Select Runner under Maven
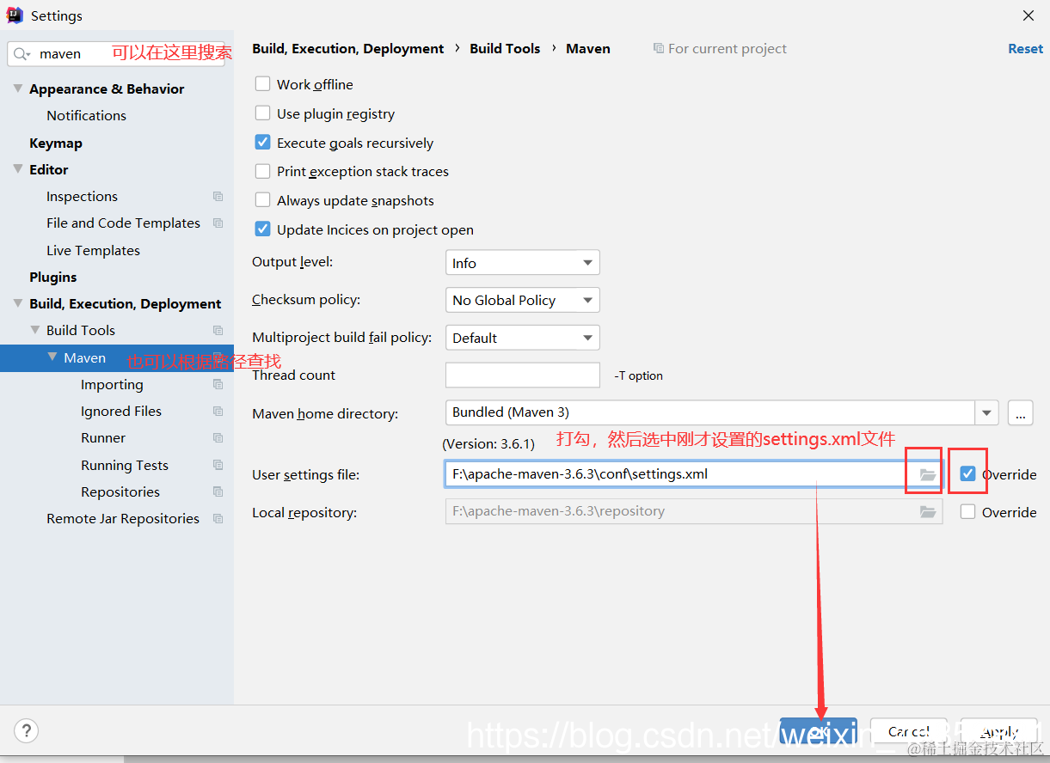The image size is (1050, 763). tap(103, 437)
